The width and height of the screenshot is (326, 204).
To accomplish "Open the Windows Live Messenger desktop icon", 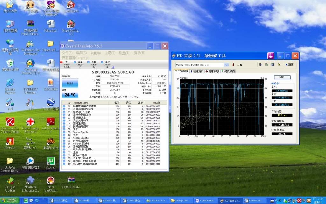I will 30,48.
